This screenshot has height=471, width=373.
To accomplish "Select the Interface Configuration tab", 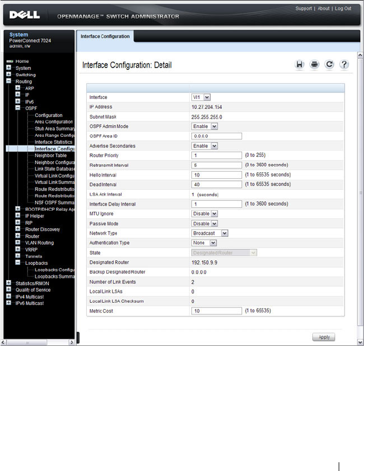I will 105,36.
